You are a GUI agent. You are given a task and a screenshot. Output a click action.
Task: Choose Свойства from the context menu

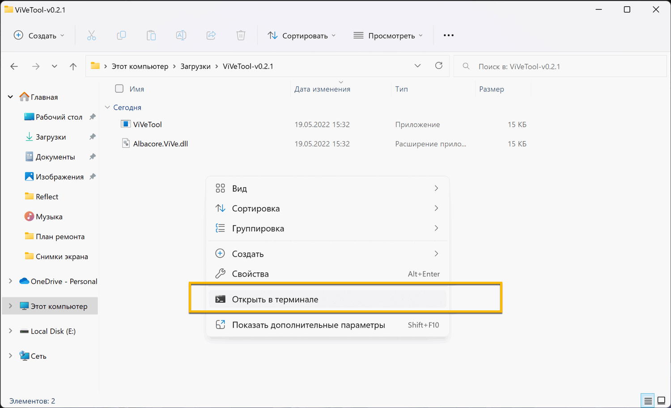327,274
